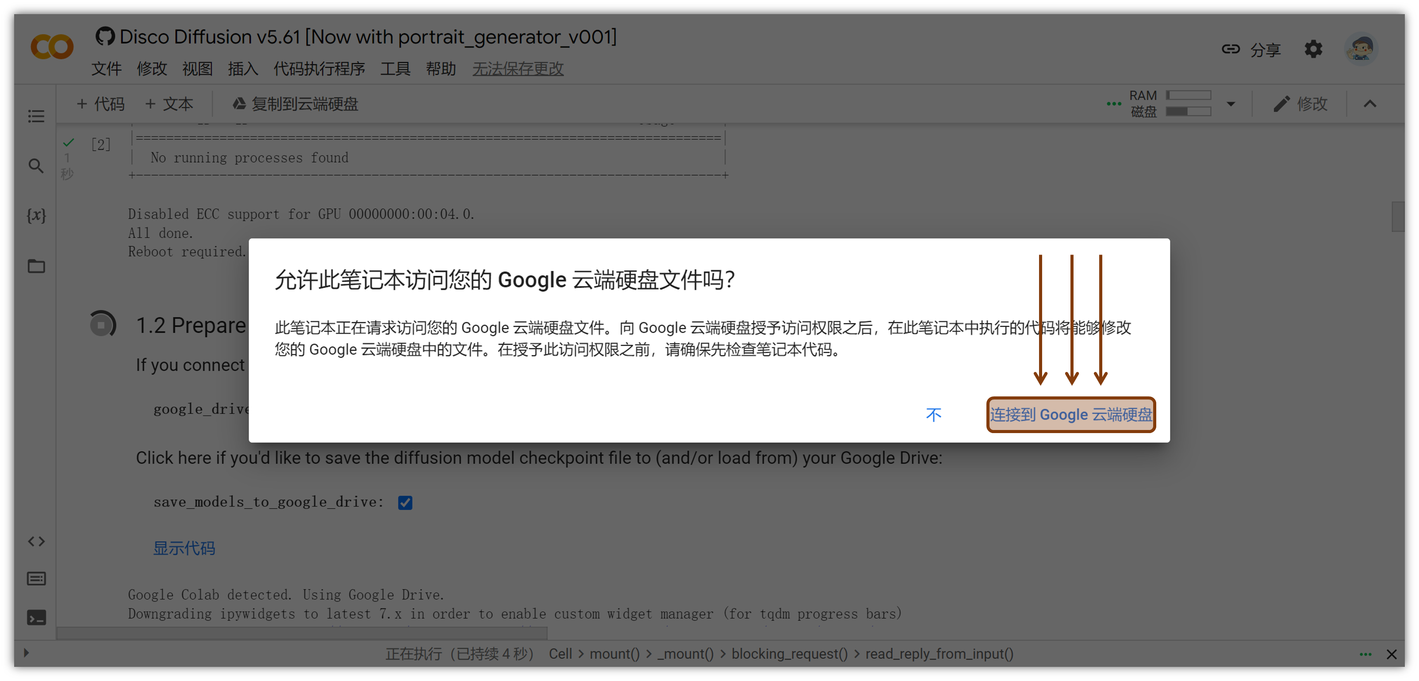The width and height of the screenshot is (1419, 681).
Task: Click the 'No running processes found' output line
Action: coord(249,158)
